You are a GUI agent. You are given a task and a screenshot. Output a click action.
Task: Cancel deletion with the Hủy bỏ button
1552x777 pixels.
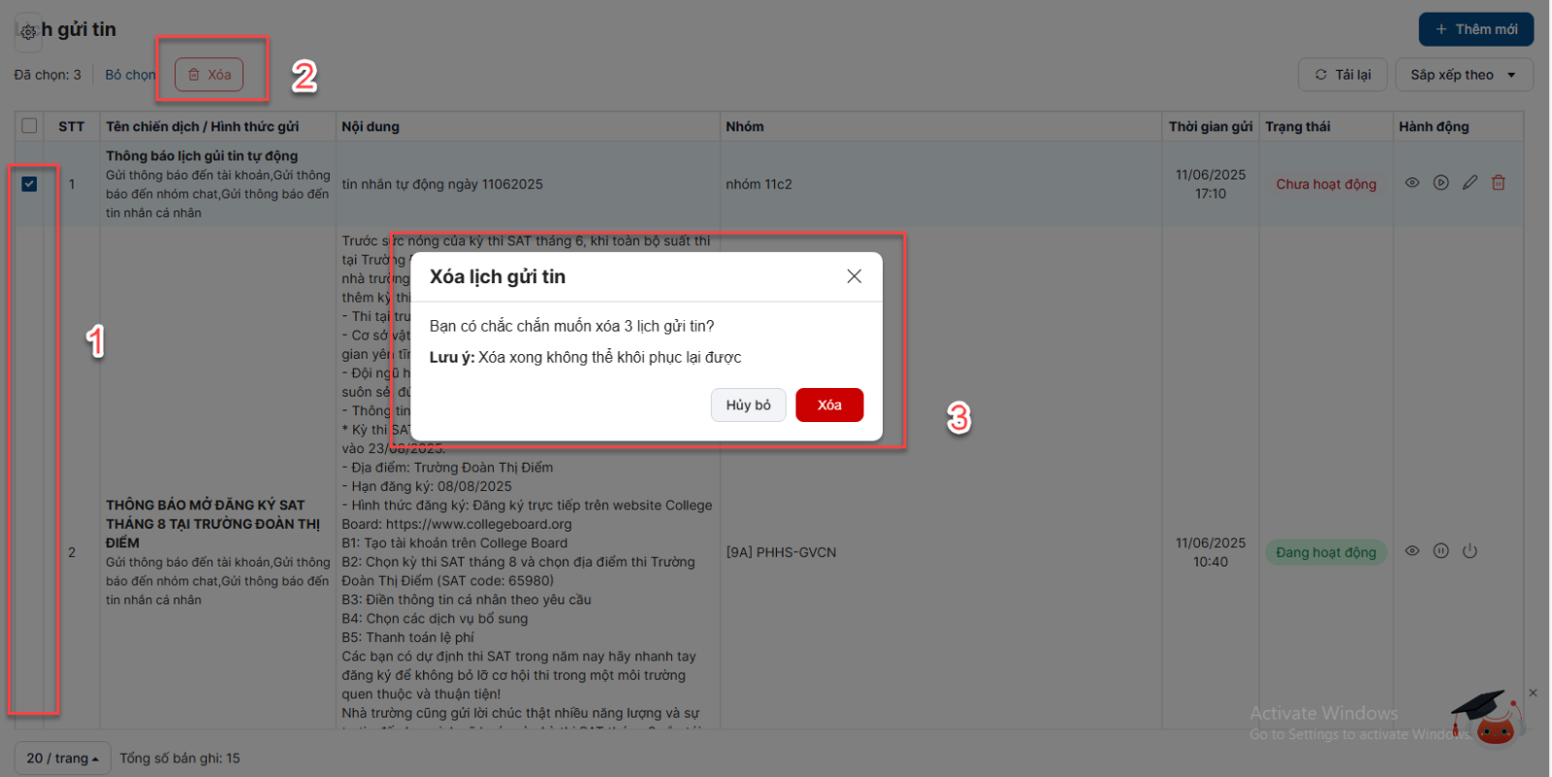[x=748, y=405]
